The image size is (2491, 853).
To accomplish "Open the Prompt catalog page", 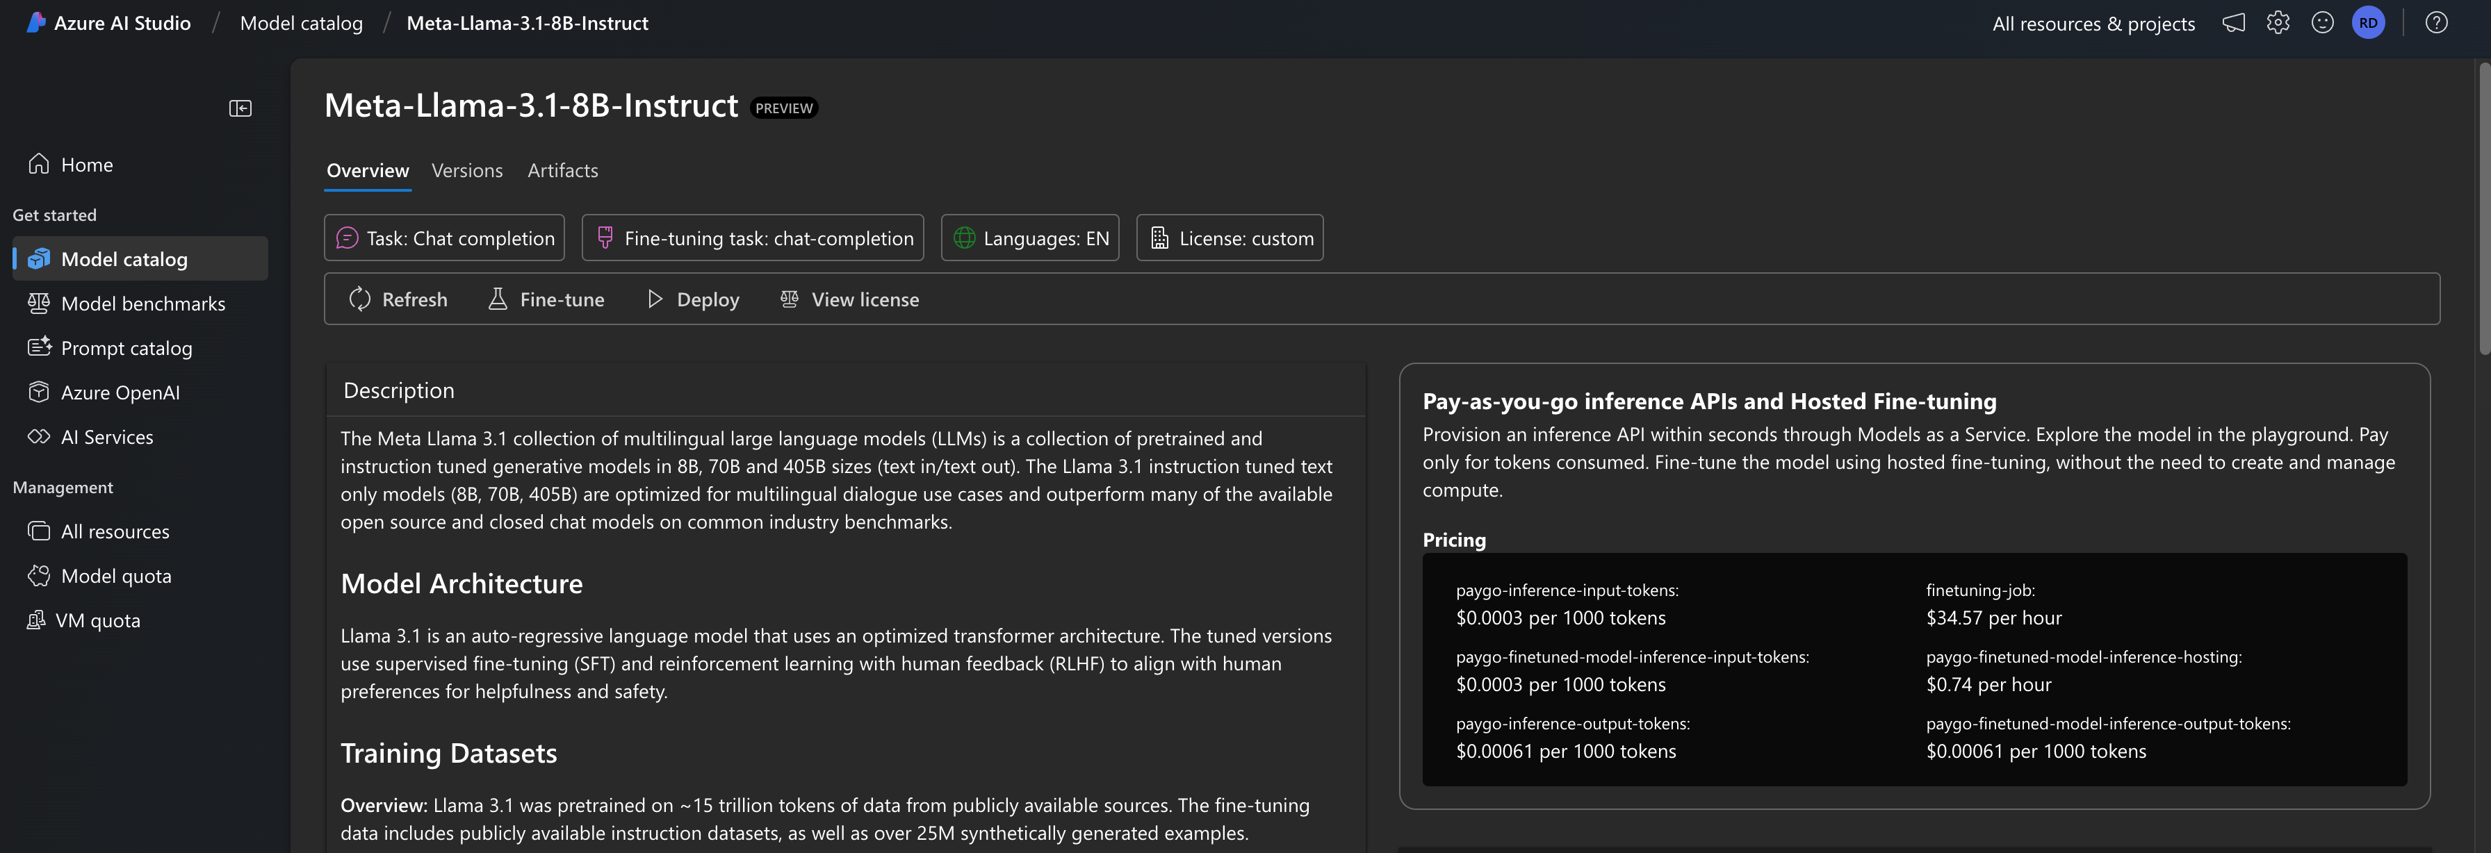I will coord(126,348).
